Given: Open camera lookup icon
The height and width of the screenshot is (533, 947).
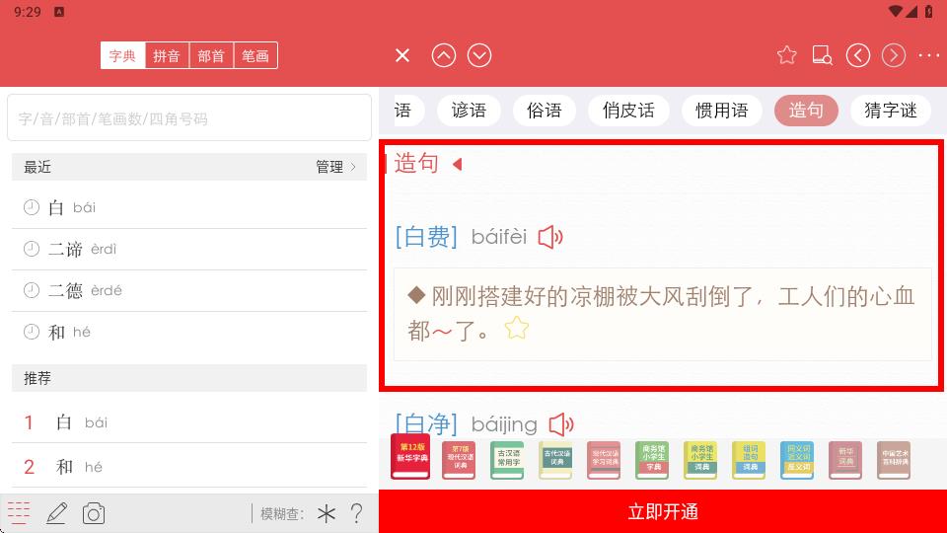Looking at the screenshot, I should pos(94,513).
